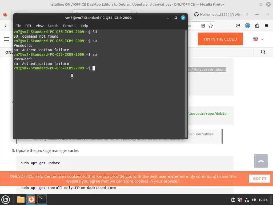Viewport: 273px width, 205px height.
Task: Minimize the terminal window
Action: [168, 18]
